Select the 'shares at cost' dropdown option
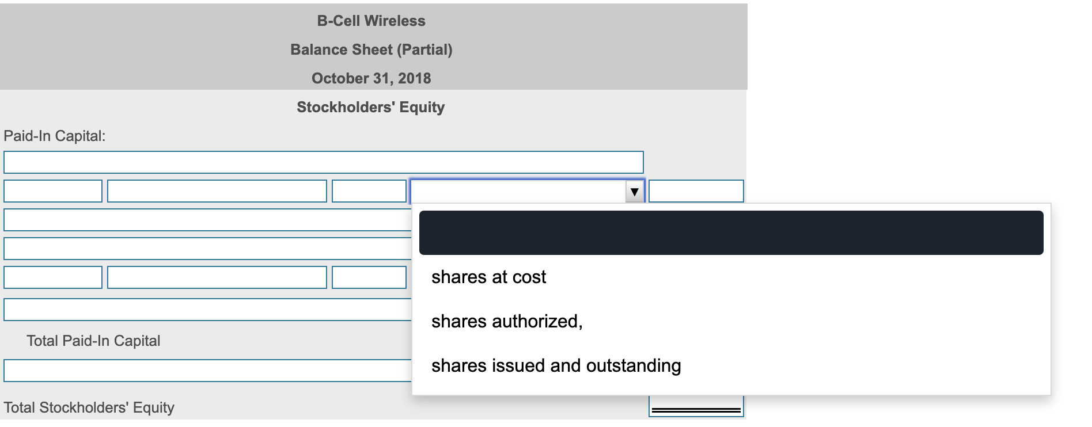Viewport: 1092px width, 427px height. coord(490,277)
